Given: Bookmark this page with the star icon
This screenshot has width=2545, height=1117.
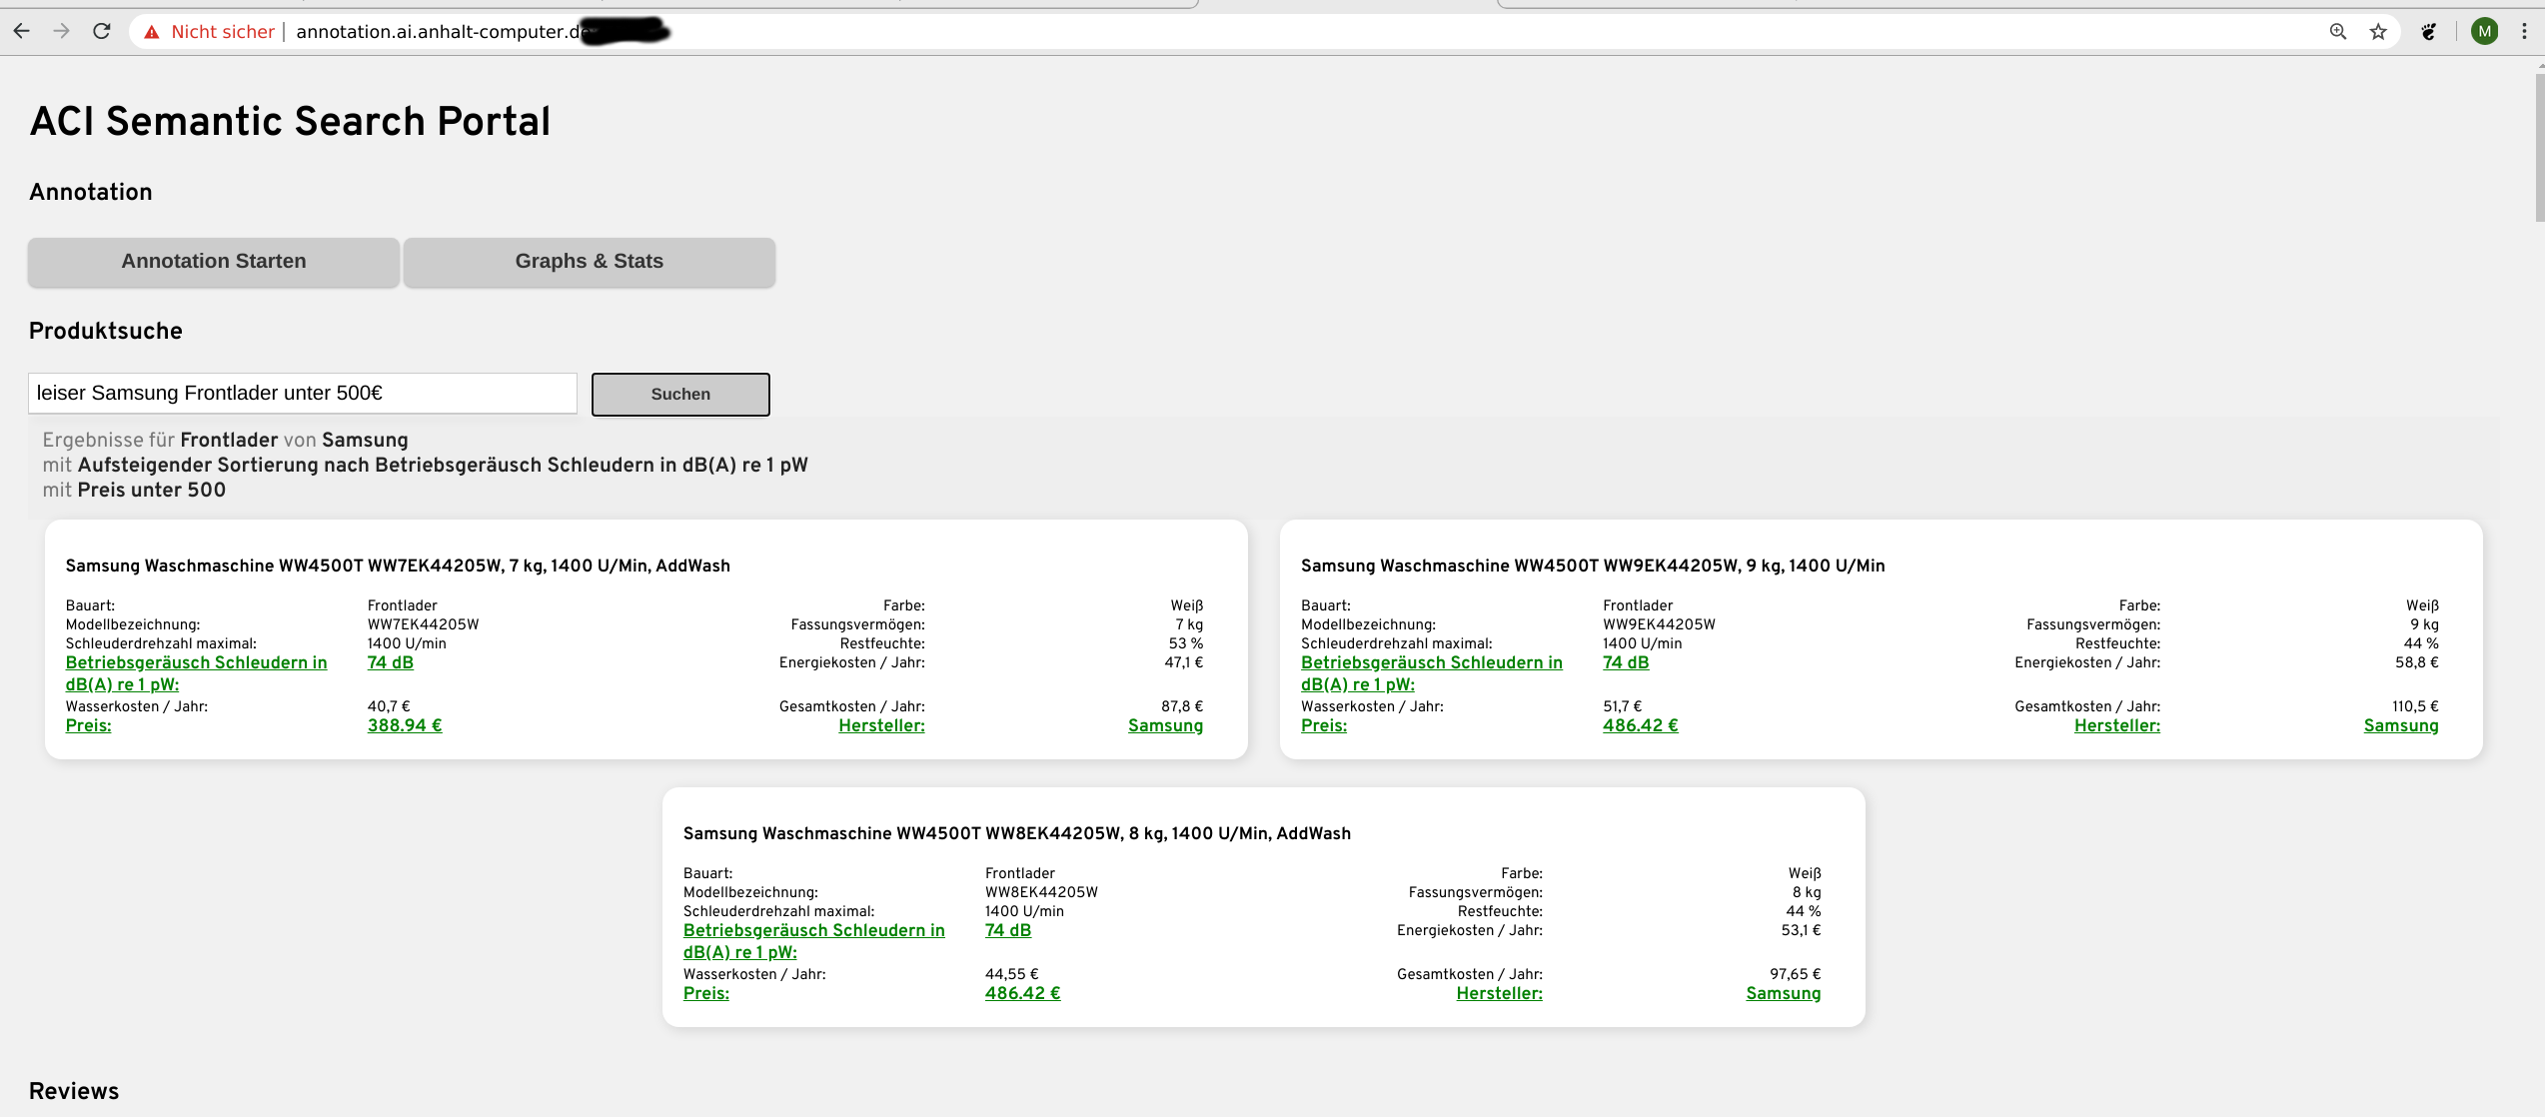Looking at the screenshot, I should [2378, 32].
